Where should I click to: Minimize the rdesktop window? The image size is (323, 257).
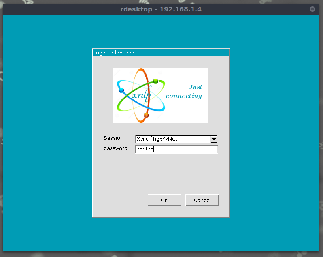[x=300, y=9]
